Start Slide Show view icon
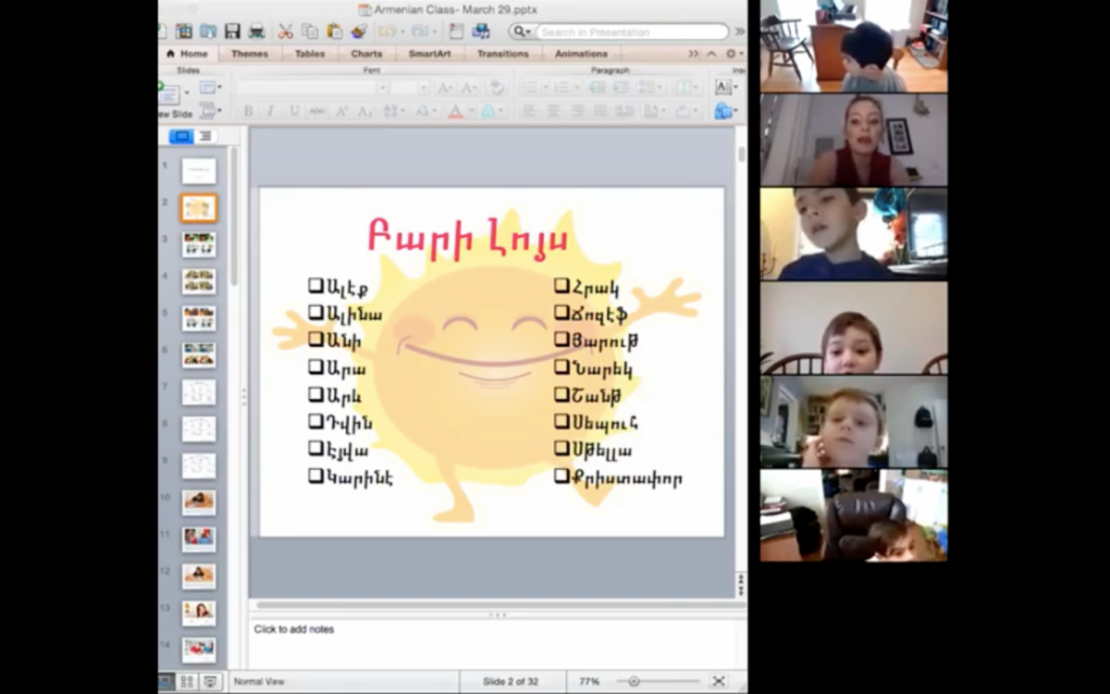This screenshot has height=694, width=1110. 210,681
